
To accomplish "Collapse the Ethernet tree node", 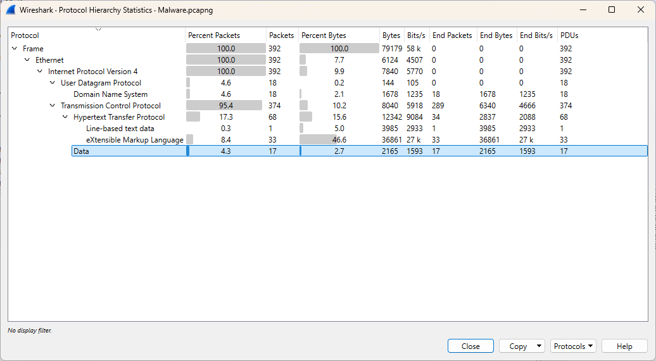I will tap(27, 60).
